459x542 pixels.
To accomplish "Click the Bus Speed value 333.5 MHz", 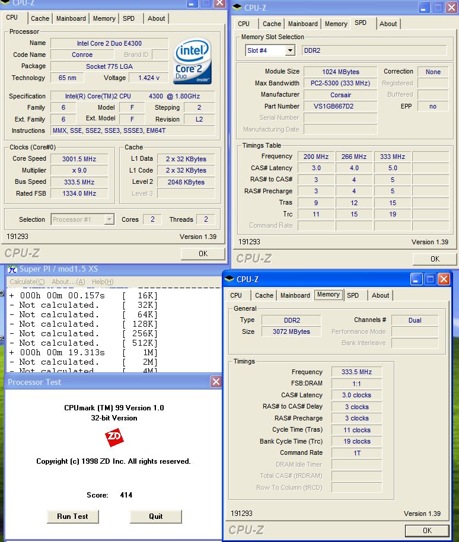I will click(x=79, y=182).
